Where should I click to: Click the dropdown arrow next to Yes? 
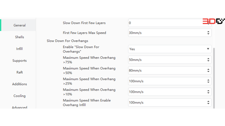[x=208, y=49]
